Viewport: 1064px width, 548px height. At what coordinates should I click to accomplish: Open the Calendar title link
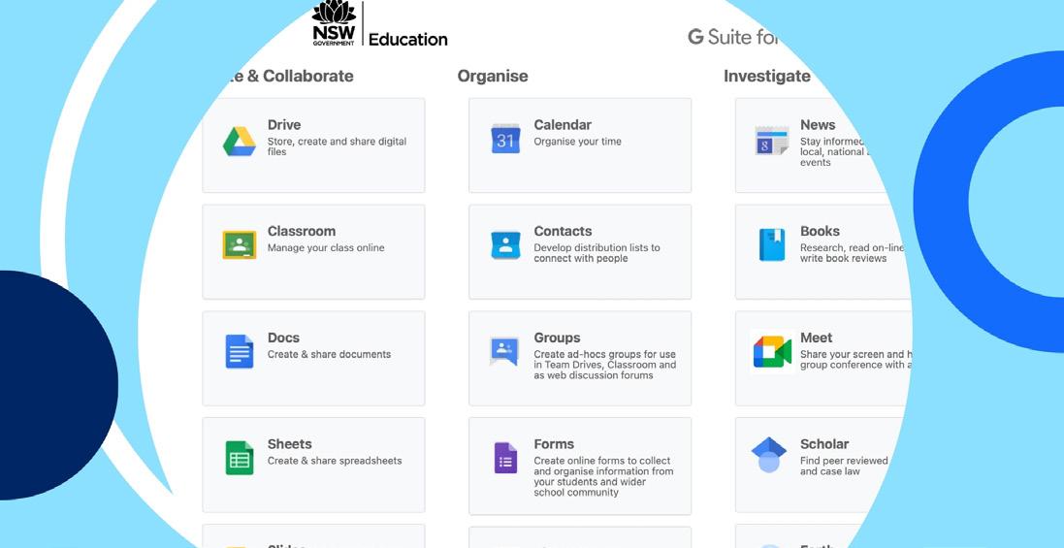[x=563, y=125]
